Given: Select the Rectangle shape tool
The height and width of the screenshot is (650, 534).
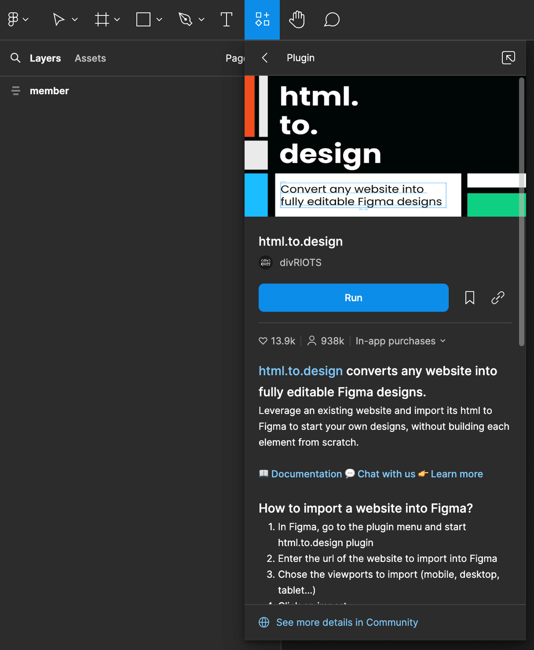Looking at the screenshot, I should [x=143, y=20].
